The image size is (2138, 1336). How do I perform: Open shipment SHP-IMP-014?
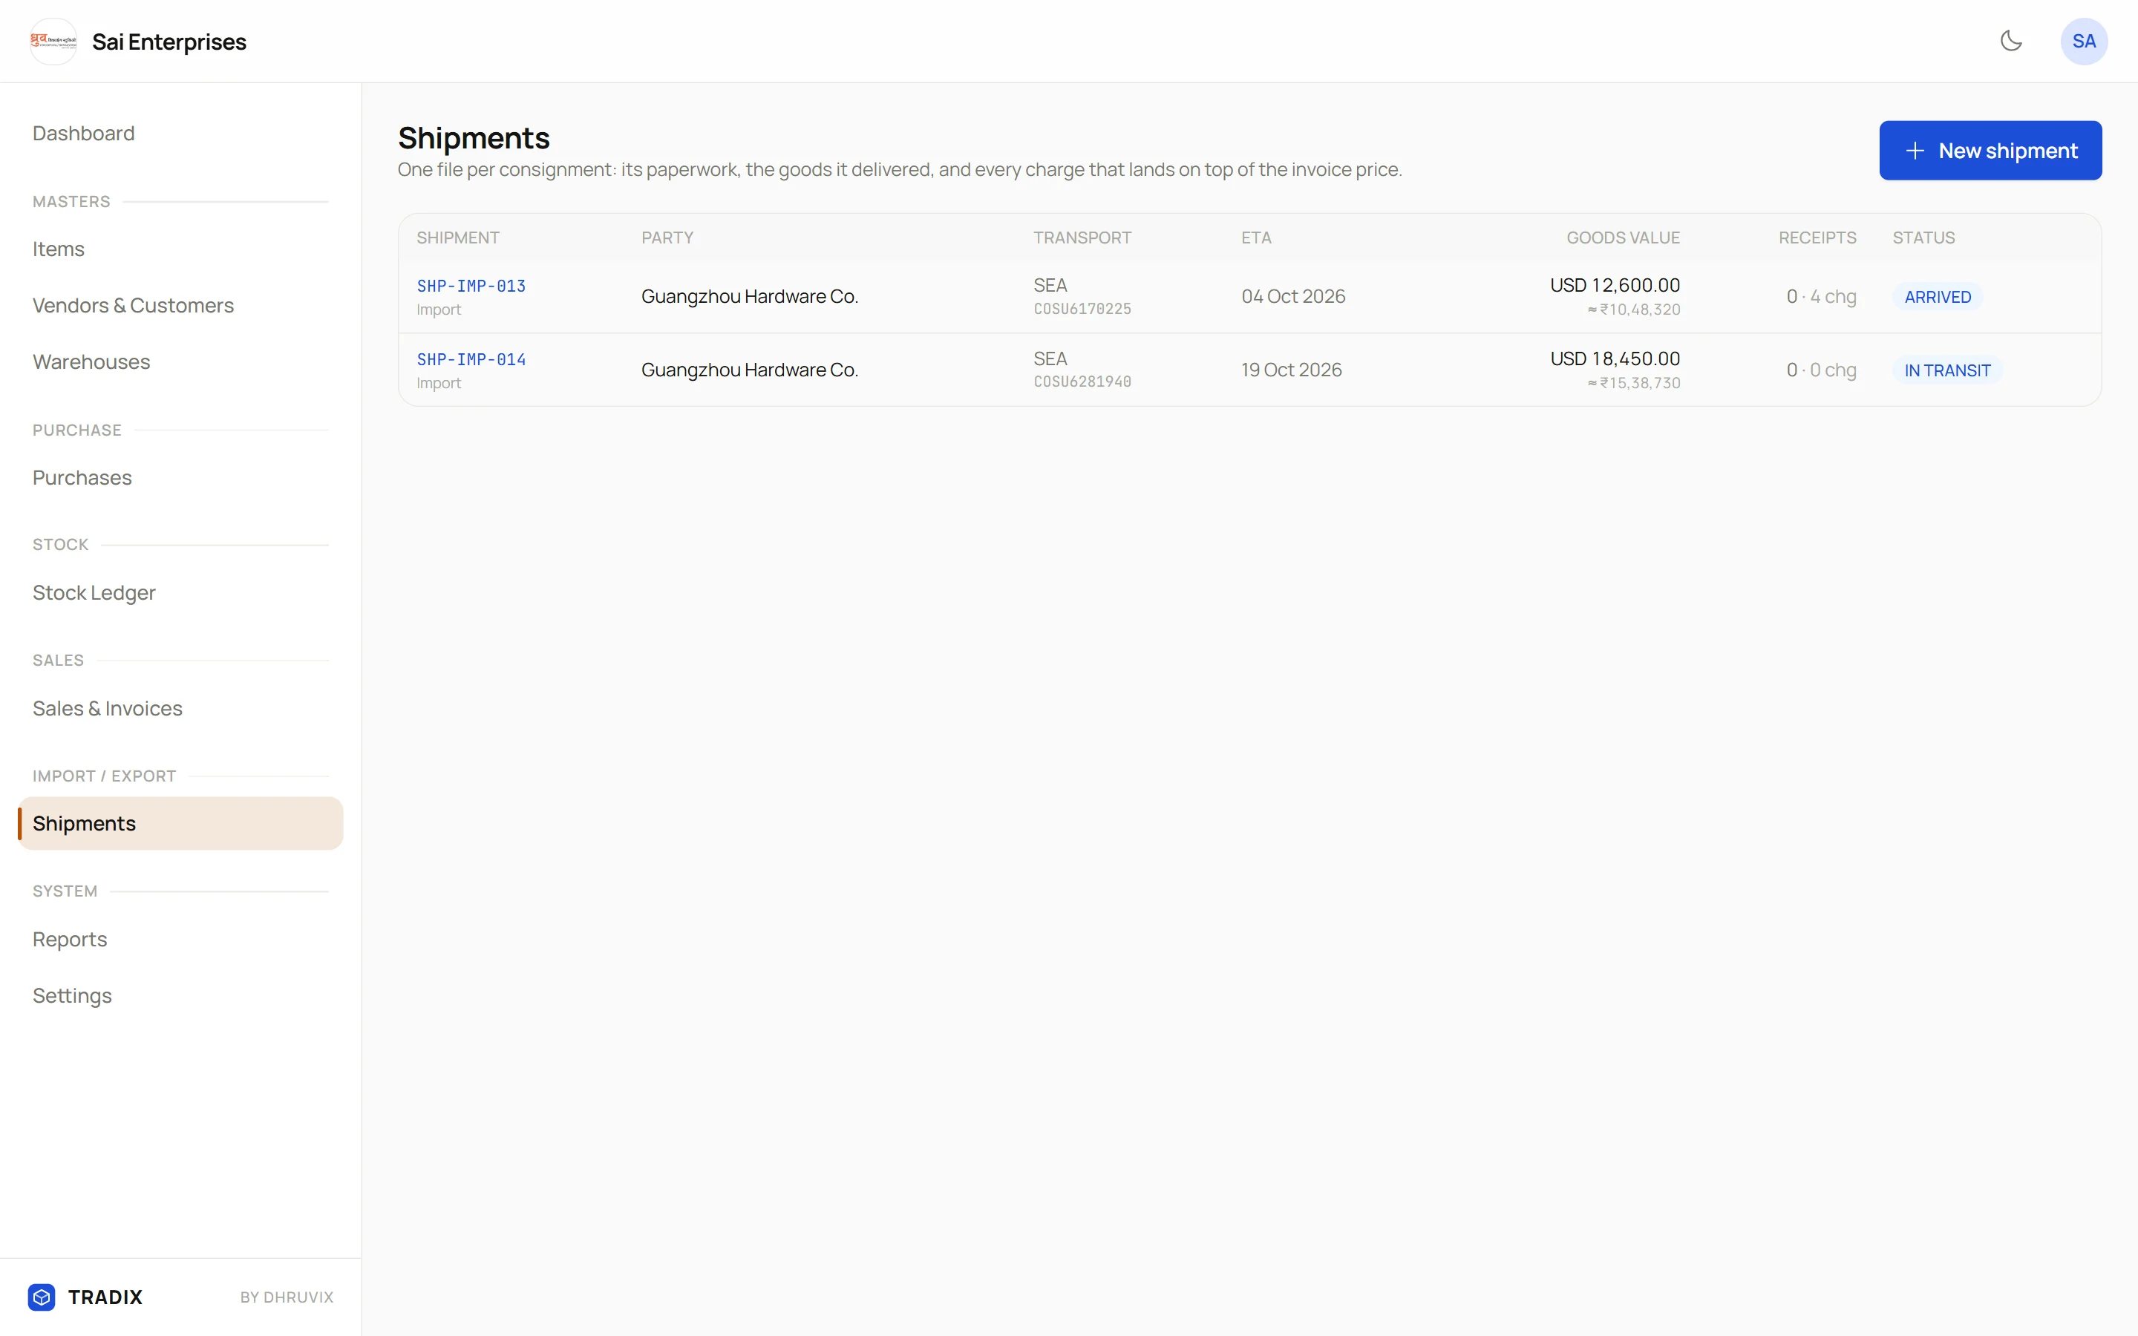coord(471,358)
